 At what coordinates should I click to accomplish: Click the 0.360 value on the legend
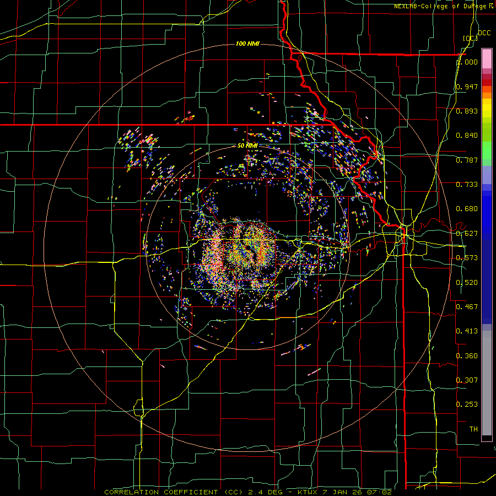(x=467, y=356)
